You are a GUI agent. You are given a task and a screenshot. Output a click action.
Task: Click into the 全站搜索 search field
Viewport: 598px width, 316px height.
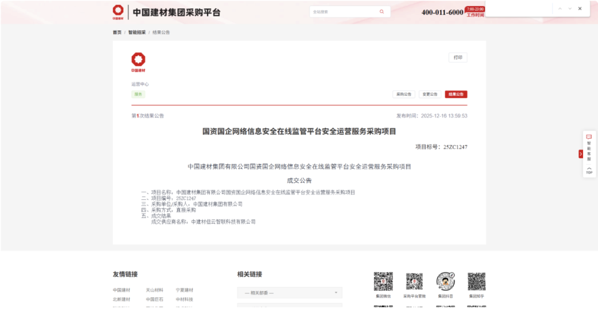[343, 12]
